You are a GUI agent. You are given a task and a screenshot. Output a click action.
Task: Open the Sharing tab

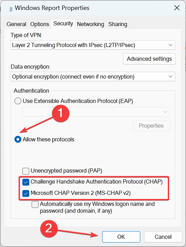pos(118,24)
